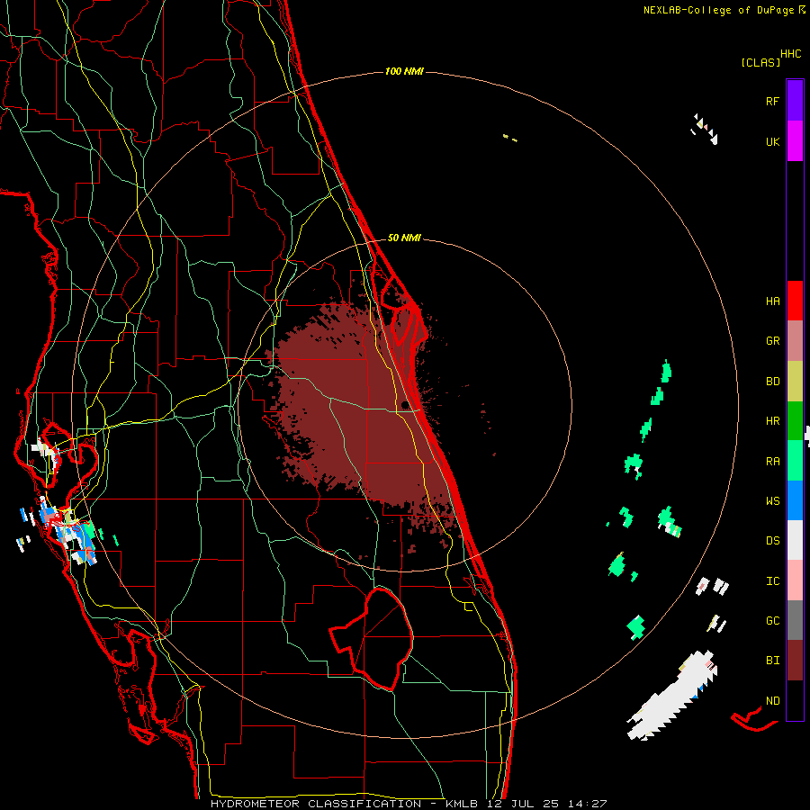Click the purple RF legend color swatch

795,100
